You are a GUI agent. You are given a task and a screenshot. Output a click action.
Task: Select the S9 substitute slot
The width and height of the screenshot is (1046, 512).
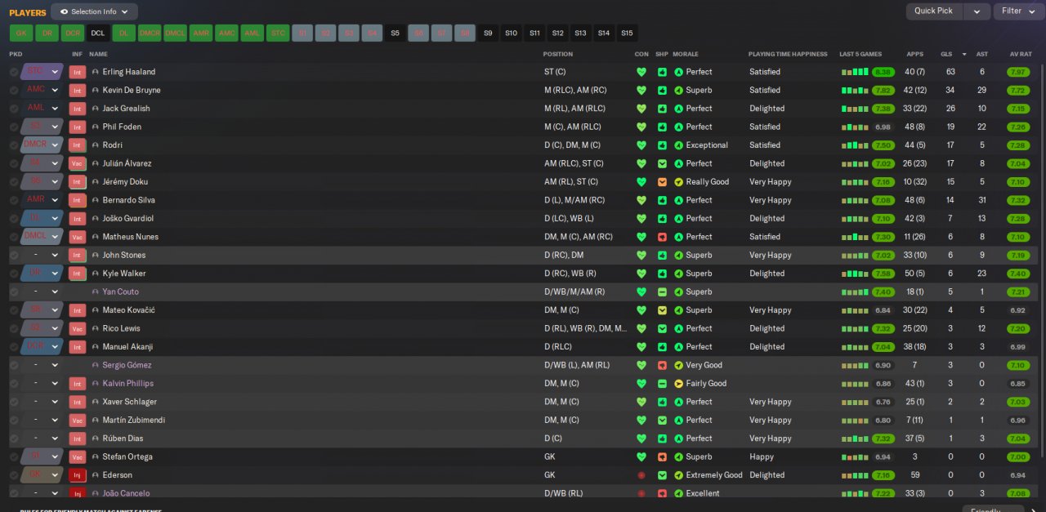pyautogui.click(x=488, y=33)
